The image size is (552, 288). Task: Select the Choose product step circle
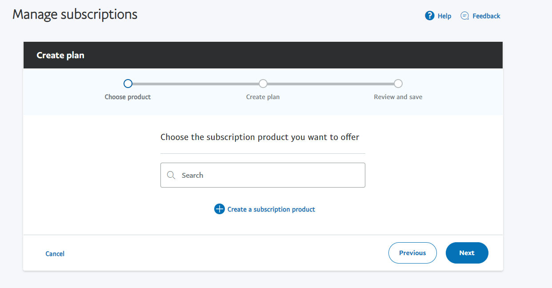point(128,84)
